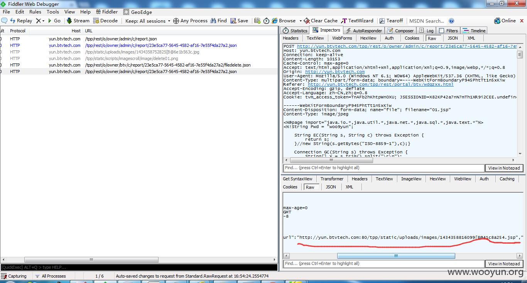Select the response Cookies tab
This screenshot has height=283, width=527.
point(290,187)
